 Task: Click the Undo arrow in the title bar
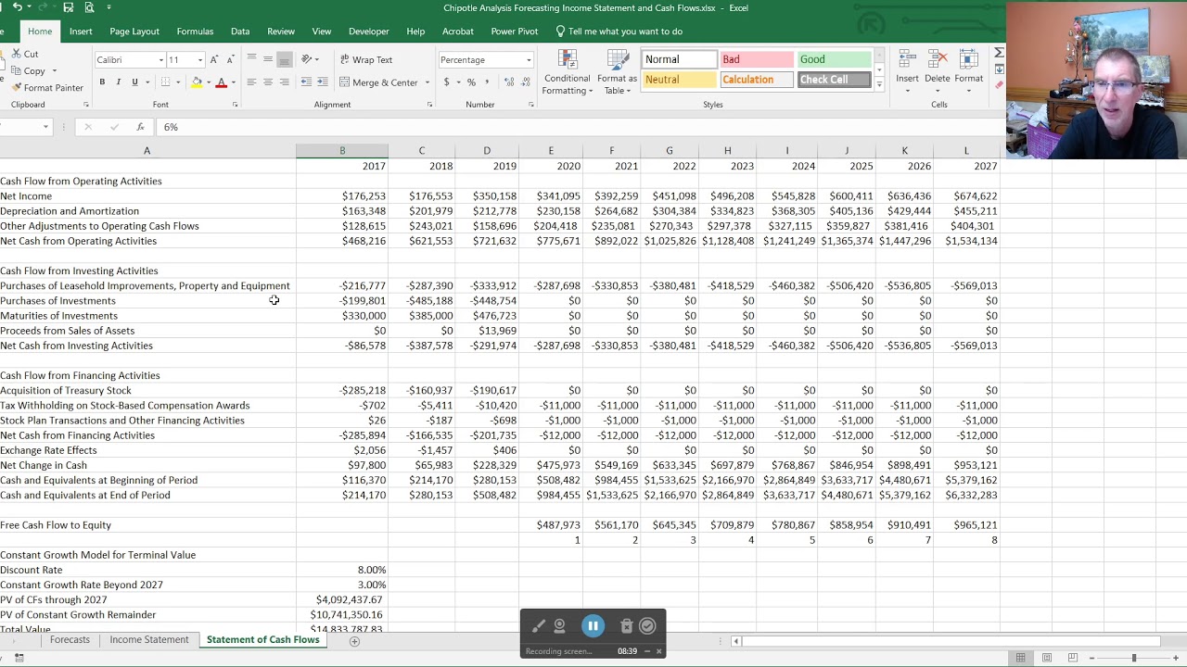tap(17, 7)
